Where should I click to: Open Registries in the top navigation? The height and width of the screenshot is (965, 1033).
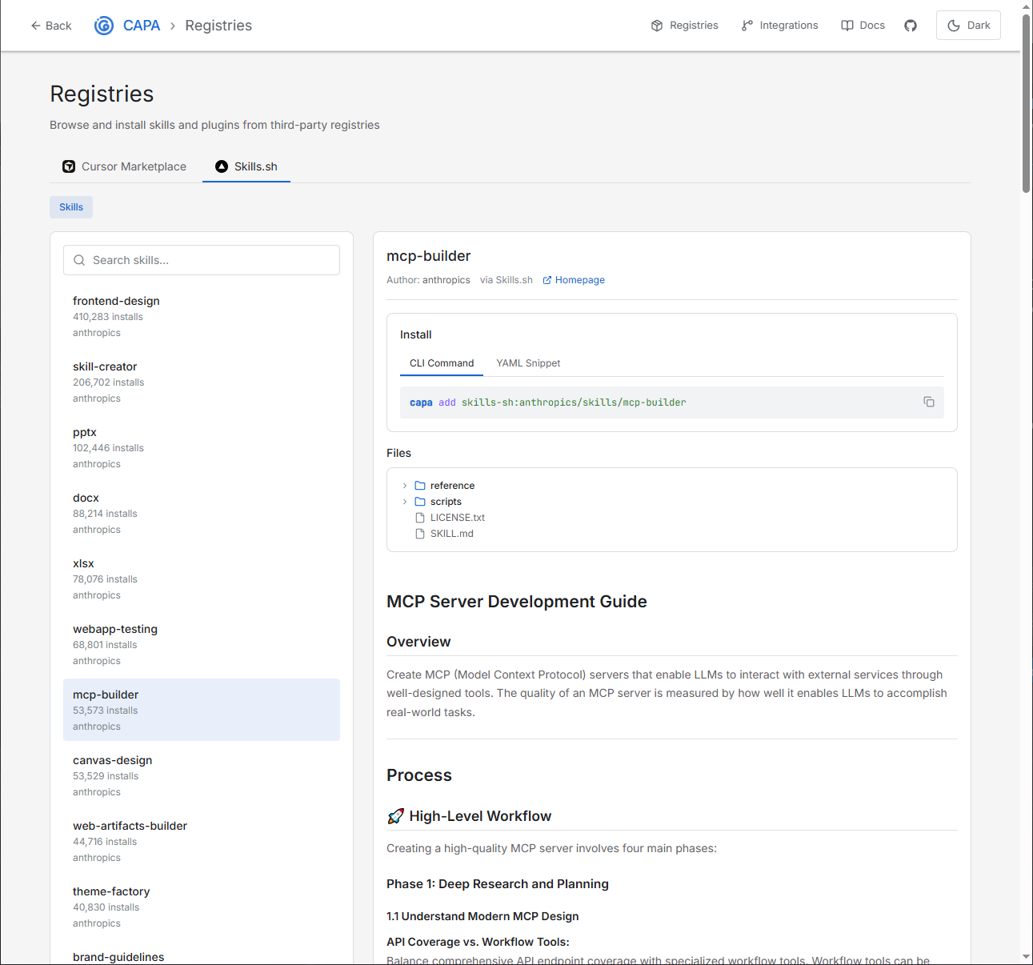pos(685,26)
